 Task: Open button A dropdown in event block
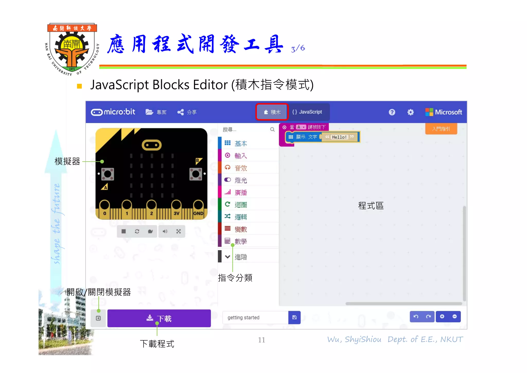tap(301, 127)
